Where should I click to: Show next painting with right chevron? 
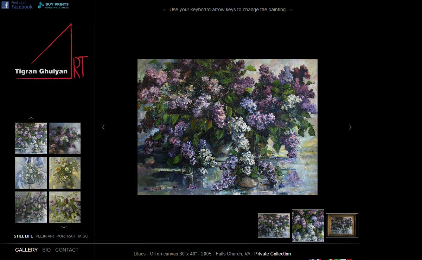point(350,127)
